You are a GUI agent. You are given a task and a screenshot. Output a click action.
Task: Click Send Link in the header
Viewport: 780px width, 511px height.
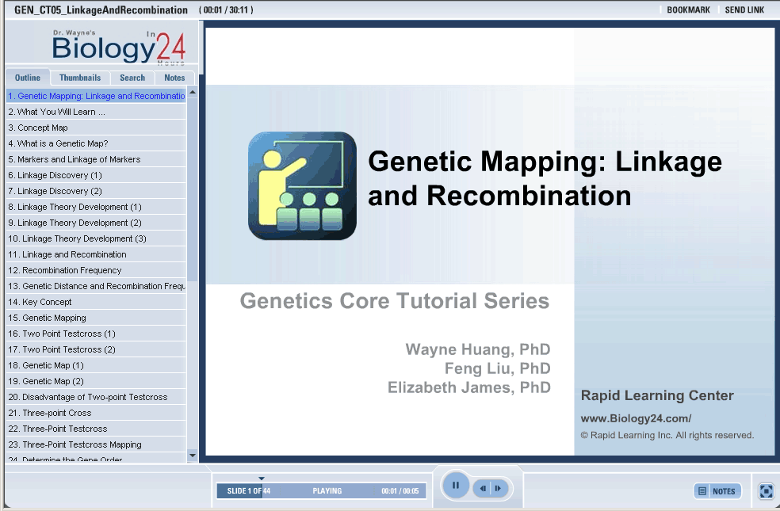[x=744, y=10]
